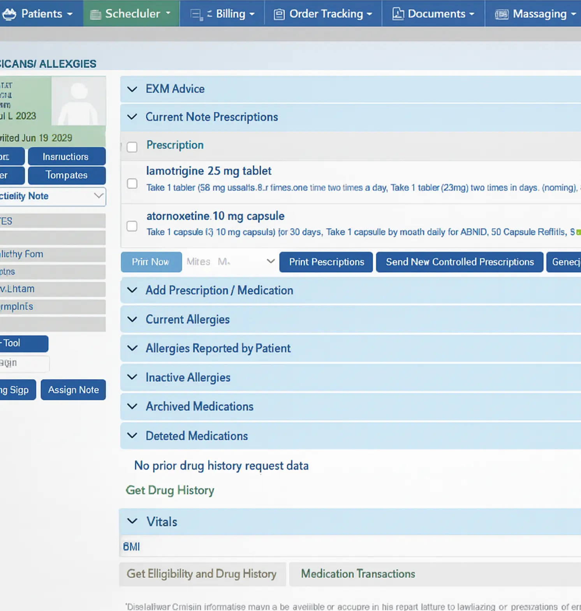The image size is (581, 611).
Task: Click the Scheduler calendar icon
Action: click(x=95, y=14)
